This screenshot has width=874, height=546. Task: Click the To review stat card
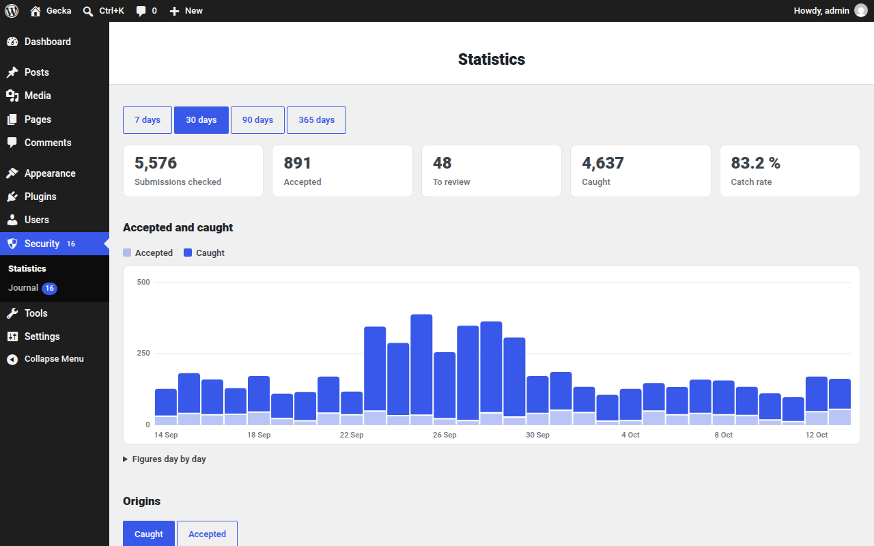(x=492, y=171)
